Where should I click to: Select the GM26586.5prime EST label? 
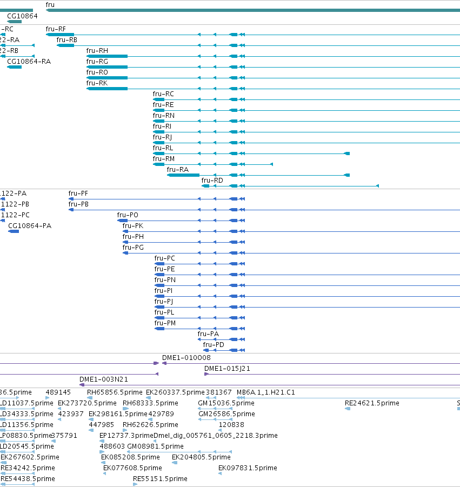[x=226, y=414]
